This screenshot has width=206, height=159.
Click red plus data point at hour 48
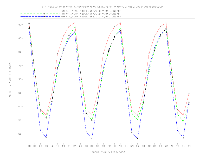click(120, 23)
